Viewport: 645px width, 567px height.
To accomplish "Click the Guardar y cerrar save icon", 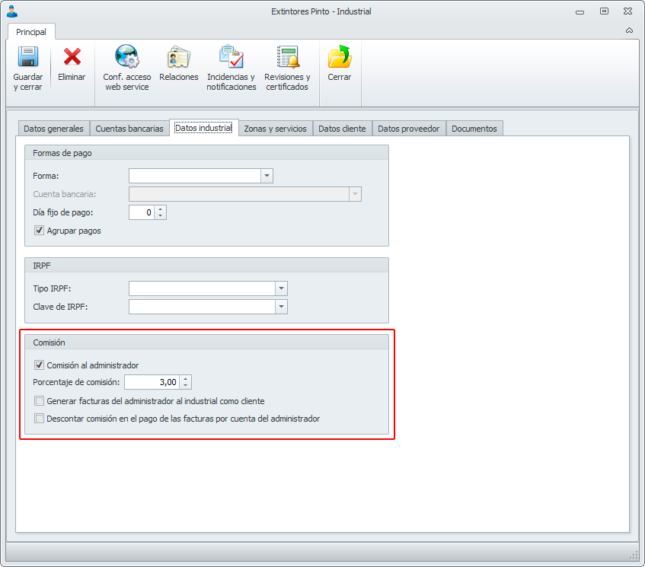I will tap(28, 57).
